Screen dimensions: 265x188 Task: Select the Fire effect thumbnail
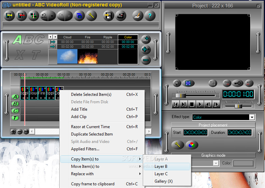pyautogui.click(x=88, y=57)
